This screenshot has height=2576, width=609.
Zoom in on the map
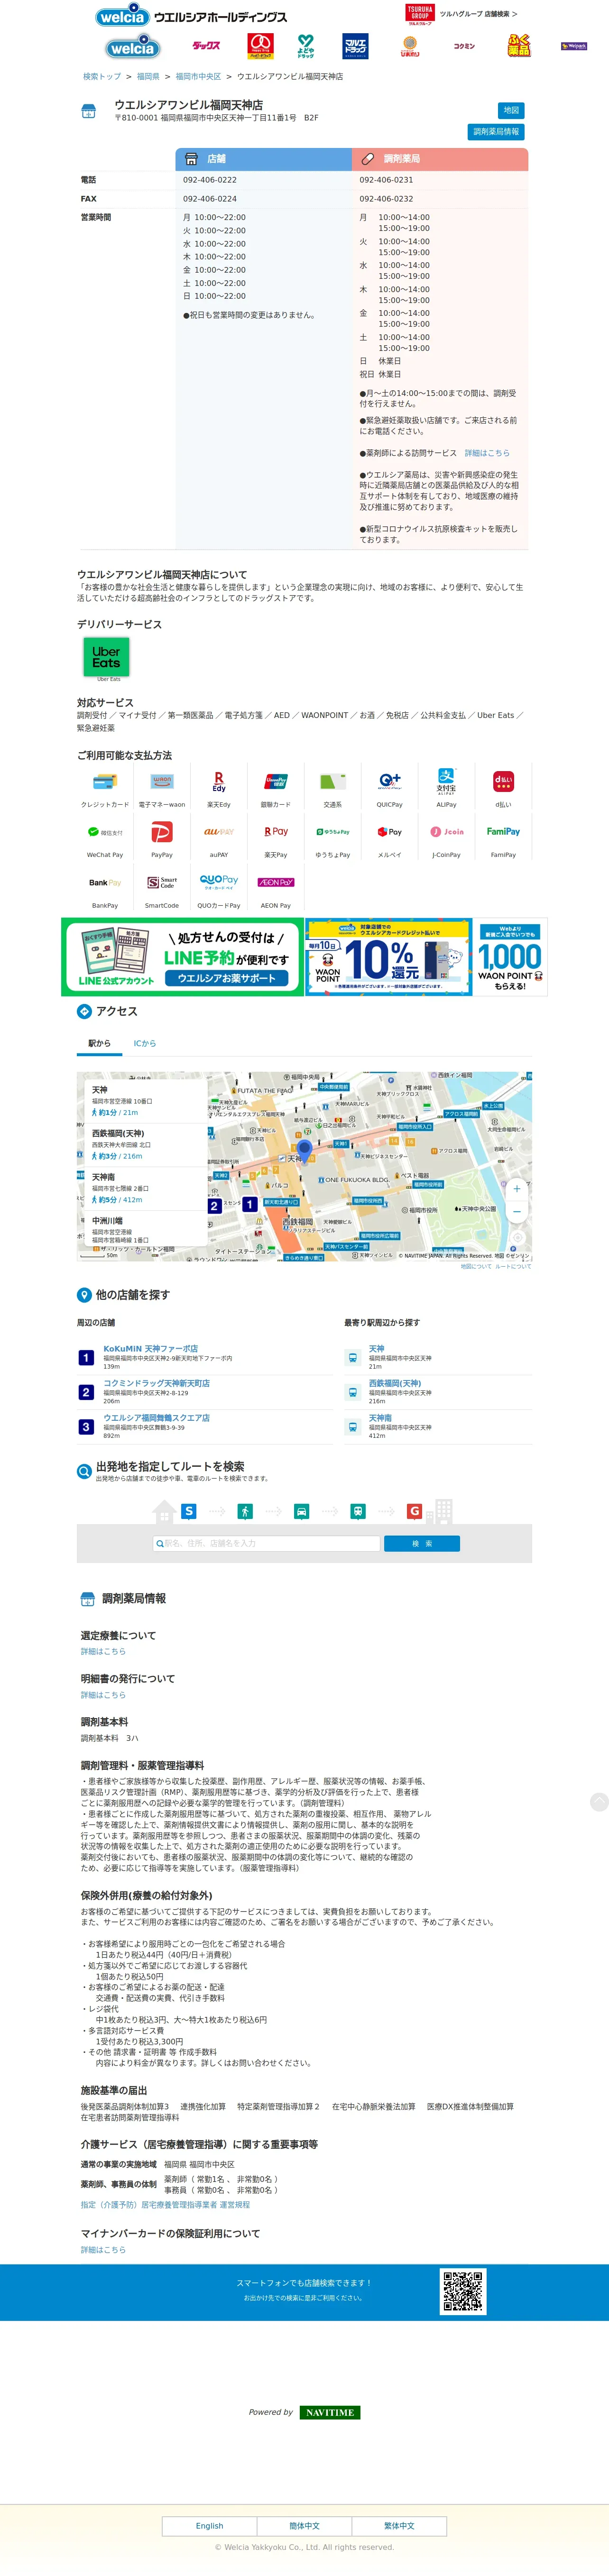tap(517, 1189)
